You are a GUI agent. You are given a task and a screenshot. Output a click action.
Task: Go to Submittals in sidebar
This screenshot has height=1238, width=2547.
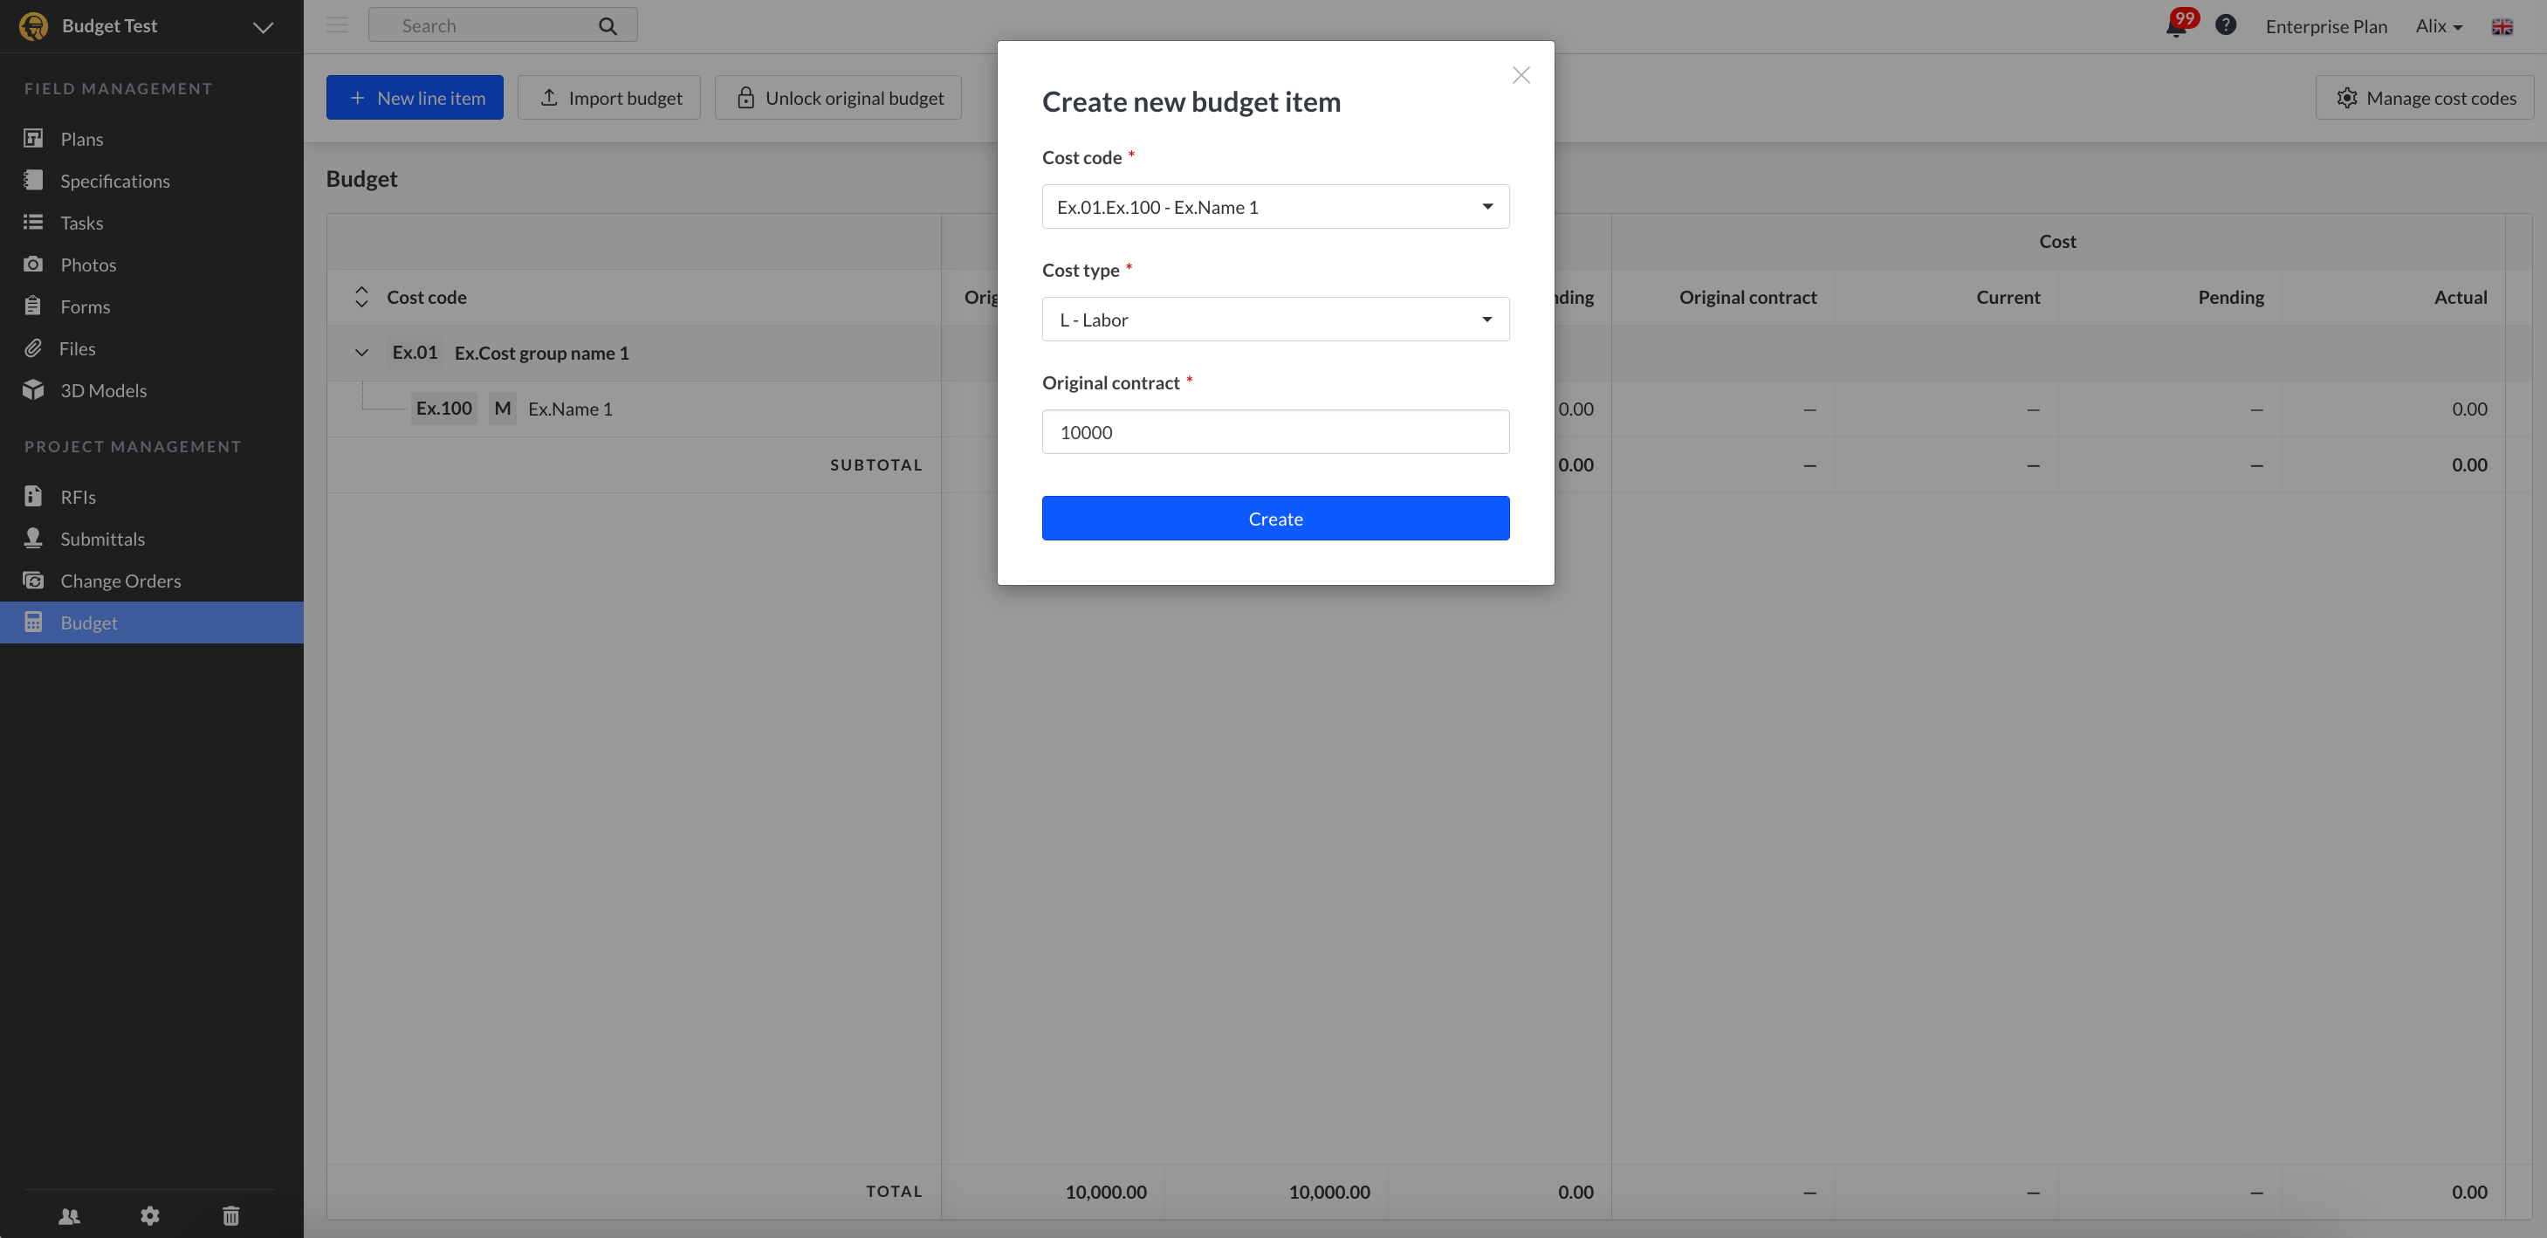point(102,539)
